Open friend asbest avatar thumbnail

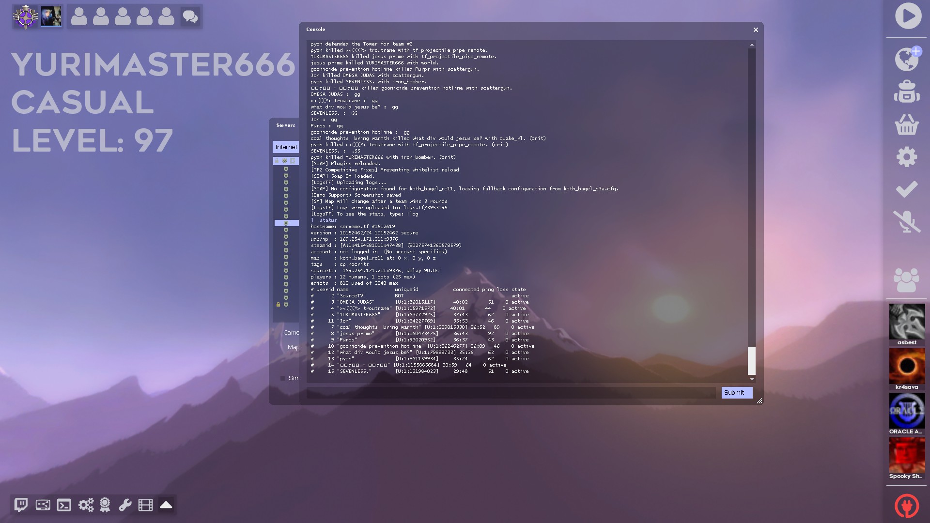[907, 322]
